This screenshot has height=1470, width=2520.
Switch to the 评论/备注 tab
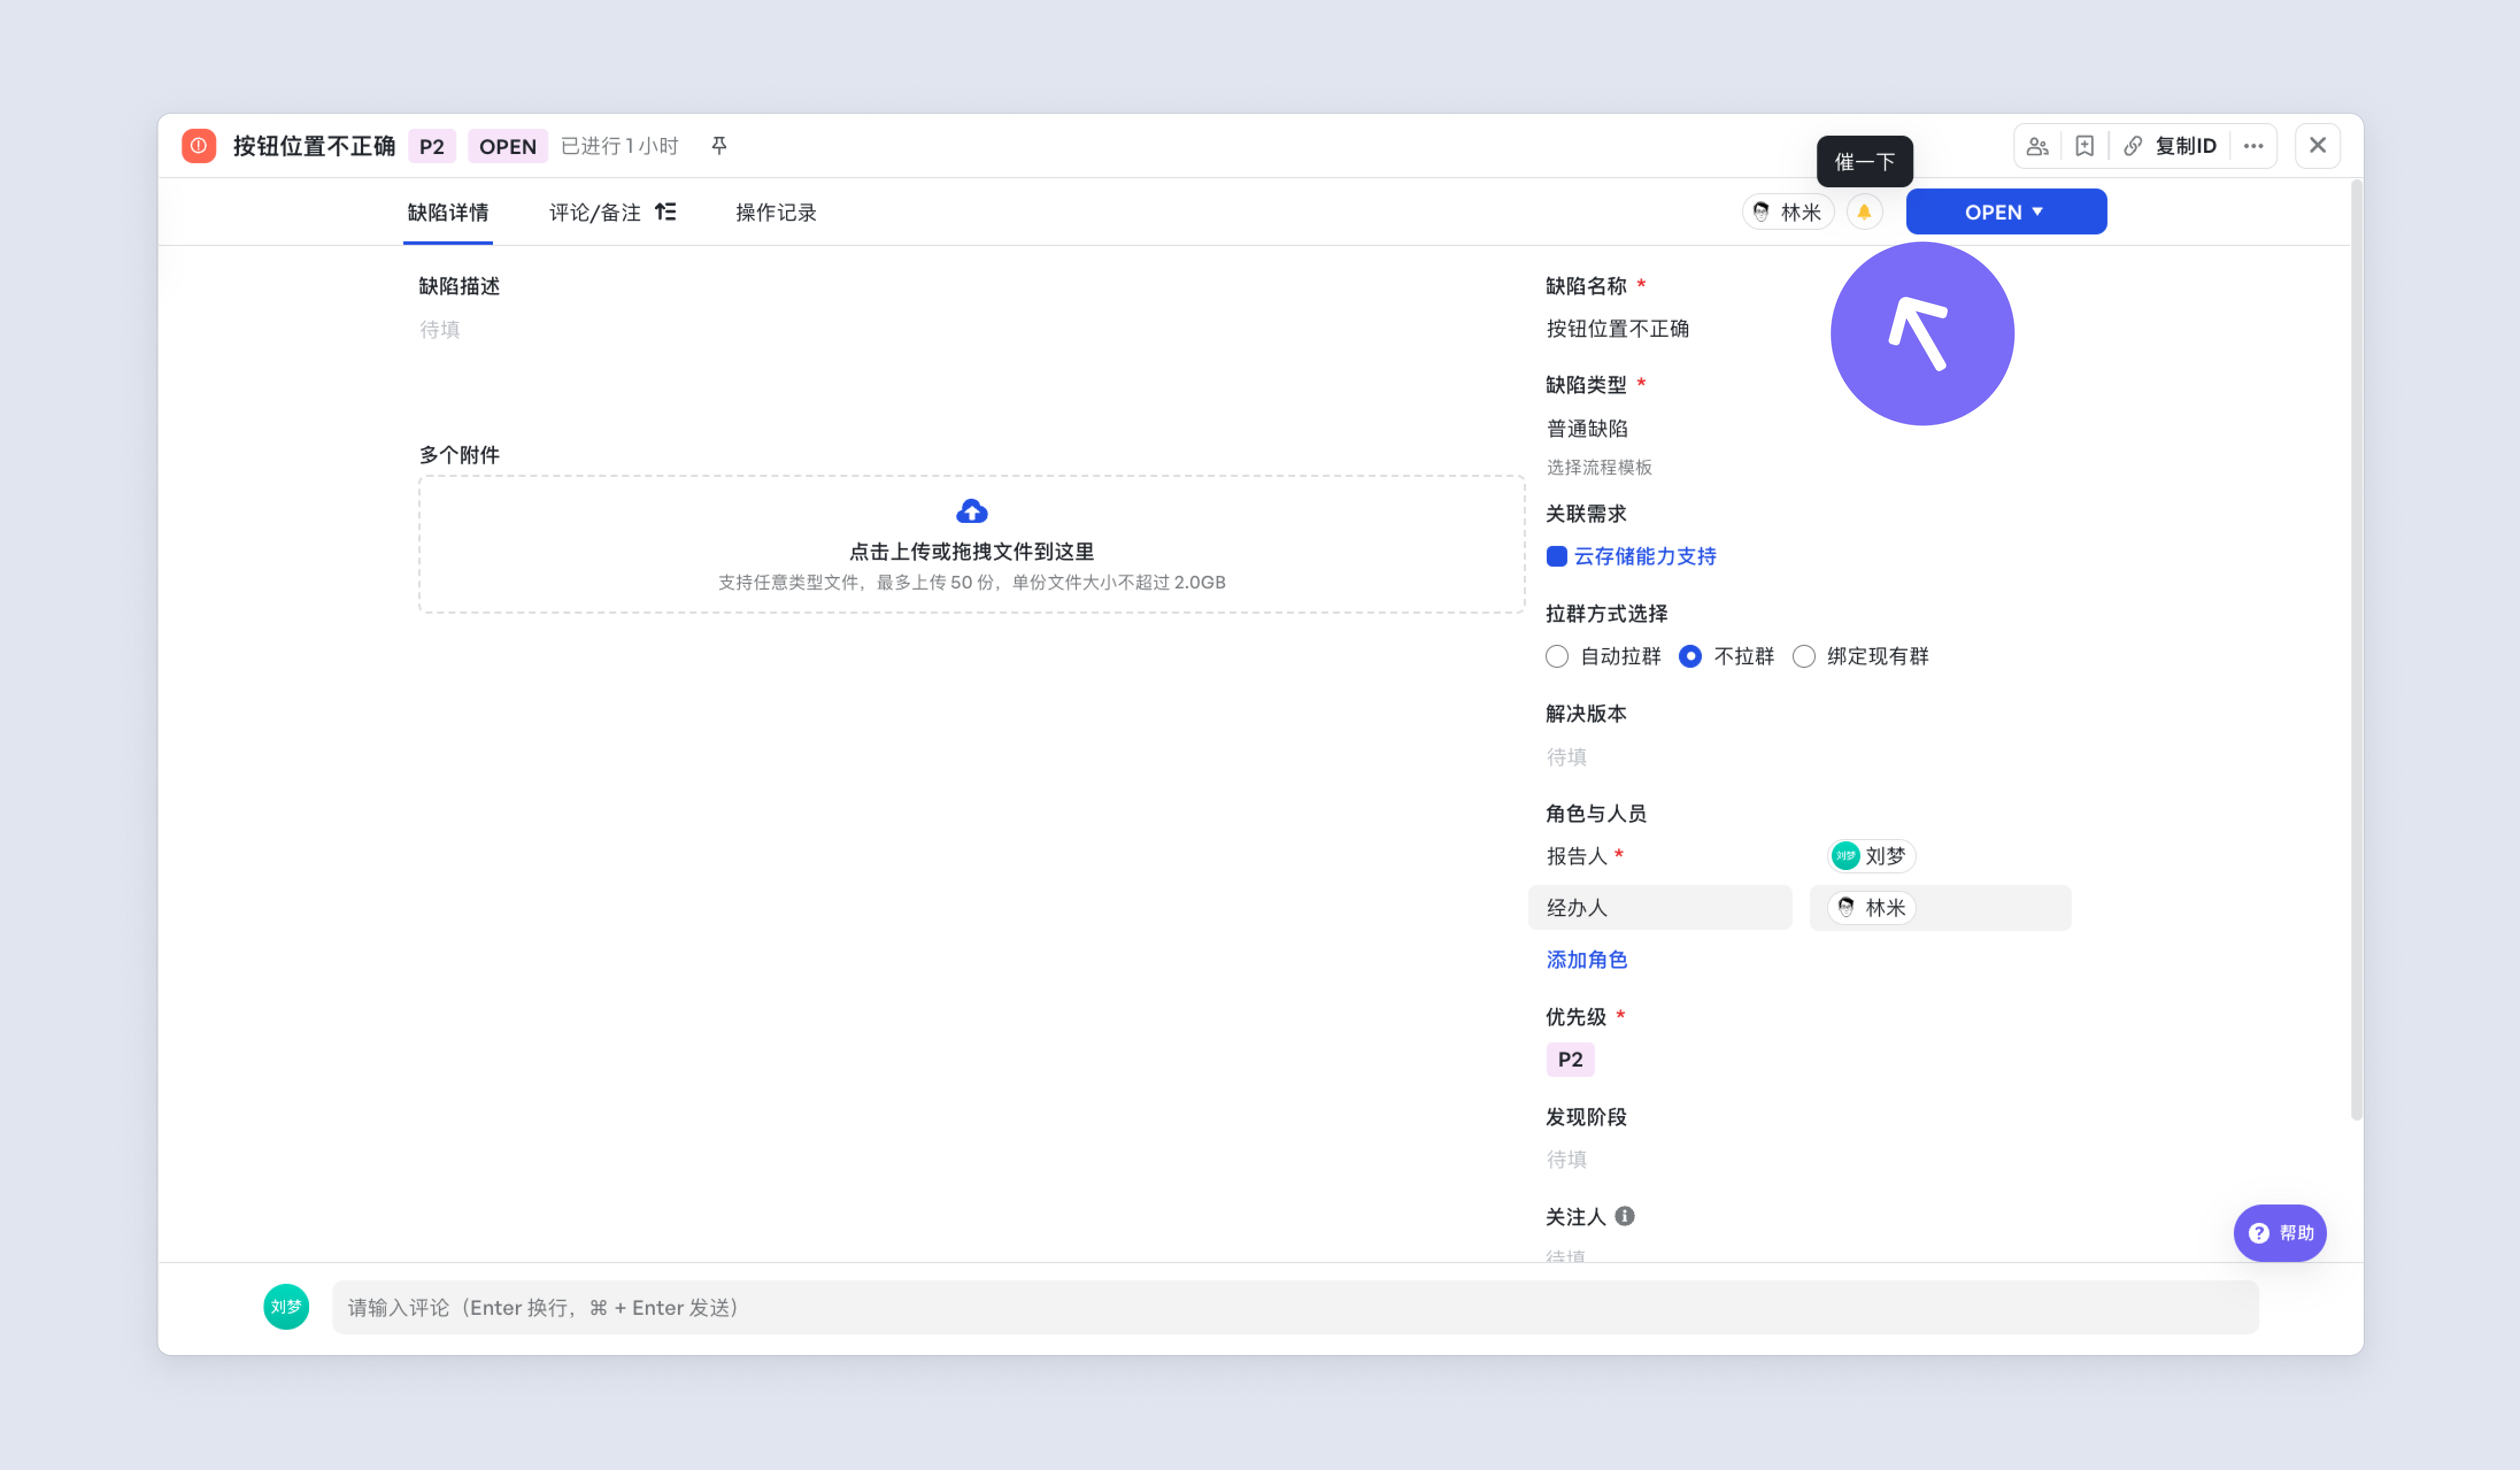pos(595,212)
